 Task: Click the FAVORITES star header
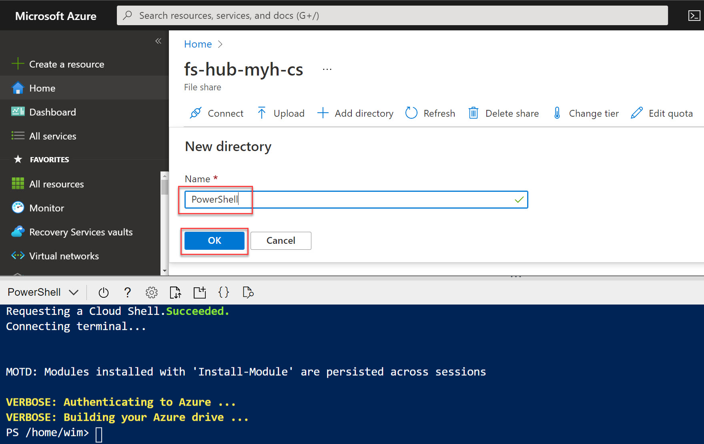tap(41, 159)
